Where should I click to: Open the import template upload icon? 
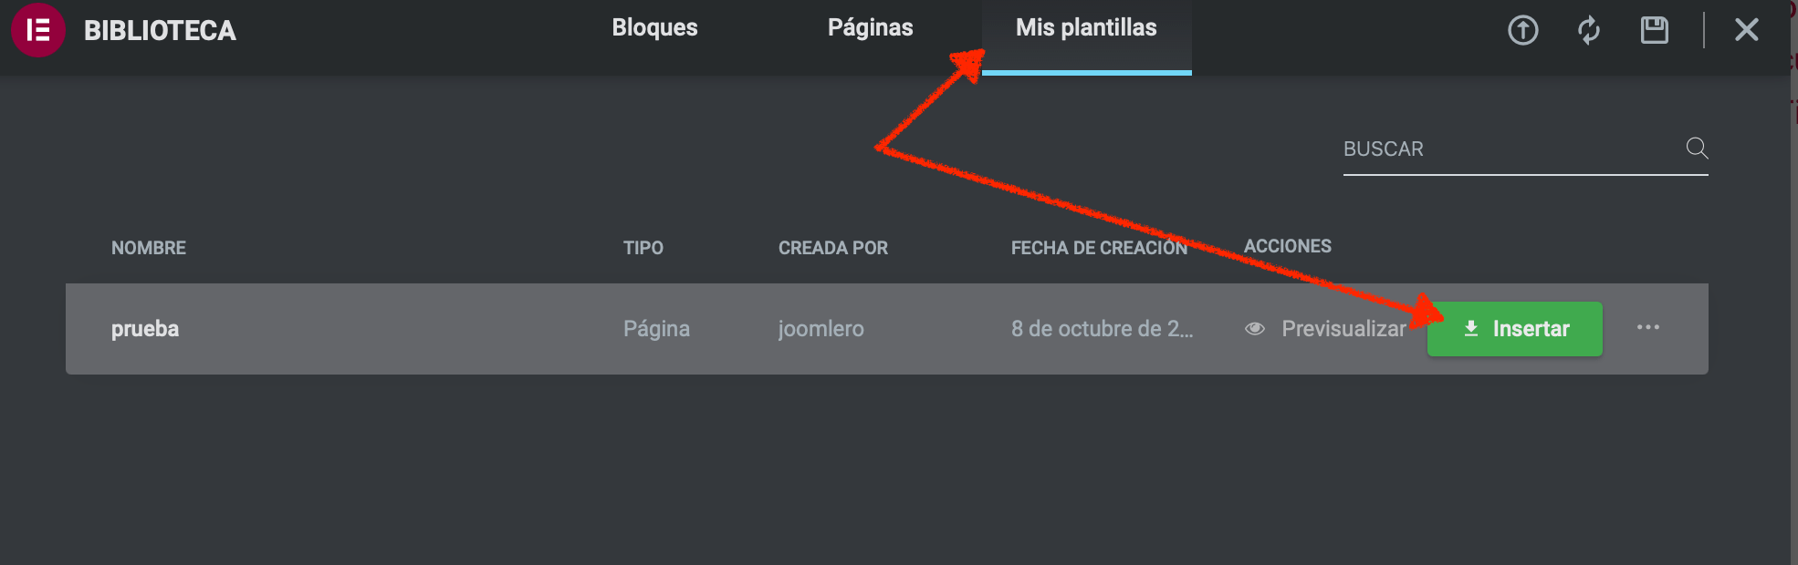pos(1522,30)
